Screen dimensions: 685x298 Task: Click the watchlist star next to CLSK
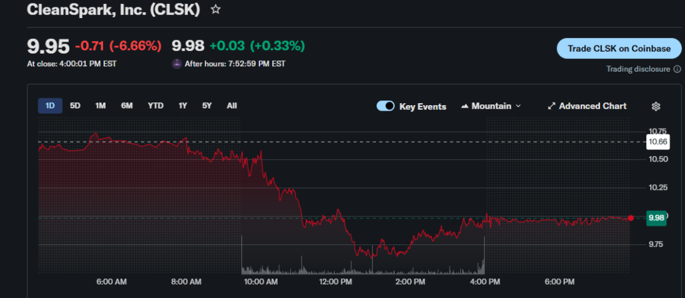pyautogui.click(x=215, y=10)
